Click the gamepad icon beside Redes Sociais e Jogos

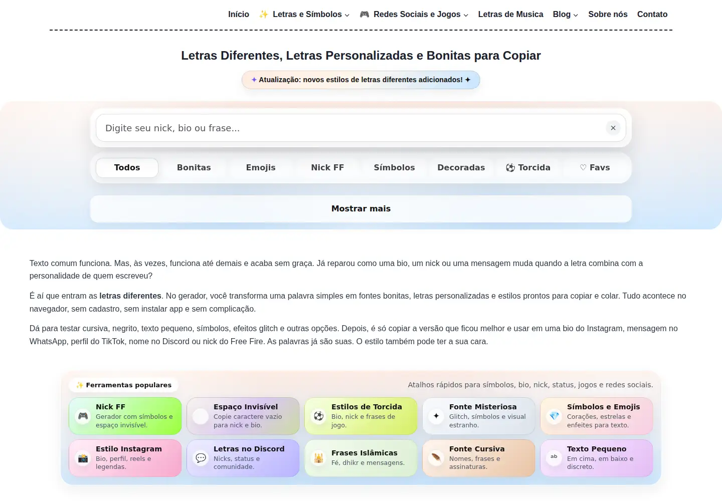pos(365,14)
